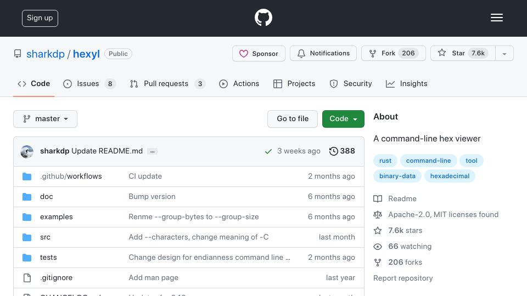Click the Notifications bell button
Image resolution: width=527 pixels, height=296 pixels.
pyautogui.click(x=323, y=53)
